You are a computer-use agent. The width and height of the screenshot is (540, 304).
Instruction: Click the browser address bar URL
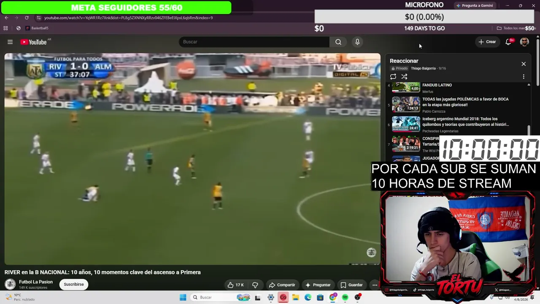click(x=129, y=18)
